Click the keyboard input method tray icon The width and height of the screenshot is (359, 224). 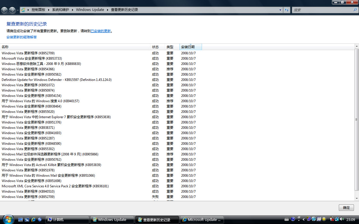(x=287, y=219)
